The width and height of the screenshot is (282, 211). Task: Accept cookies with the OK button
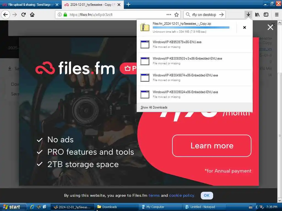click(x=207, y=195)
